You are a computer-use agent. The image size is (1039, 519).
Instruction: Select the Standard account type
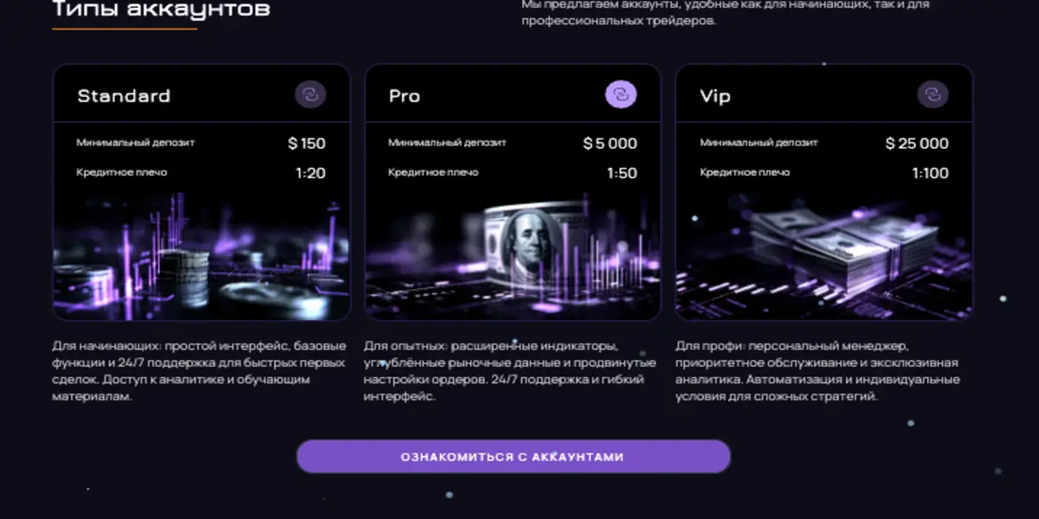[x=125, y=95]
